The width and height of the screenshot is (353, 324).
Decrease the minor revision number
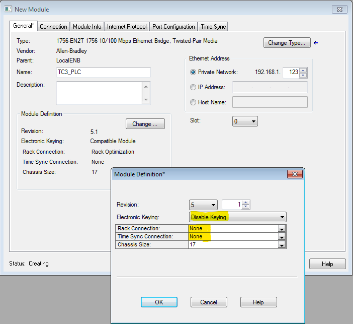tap(246, 207)
